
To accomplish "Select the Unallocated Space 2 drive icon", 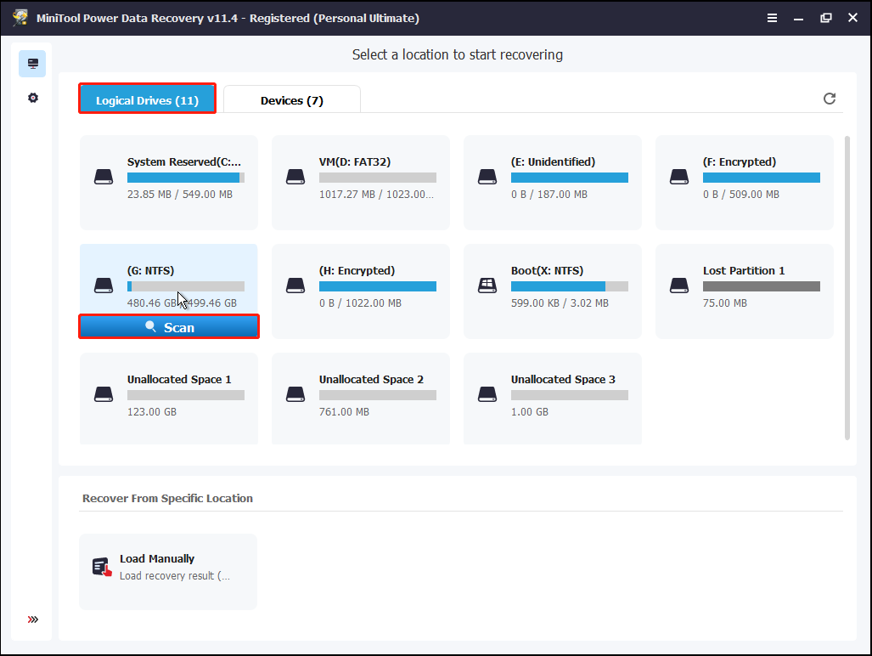I will [295, 394].
